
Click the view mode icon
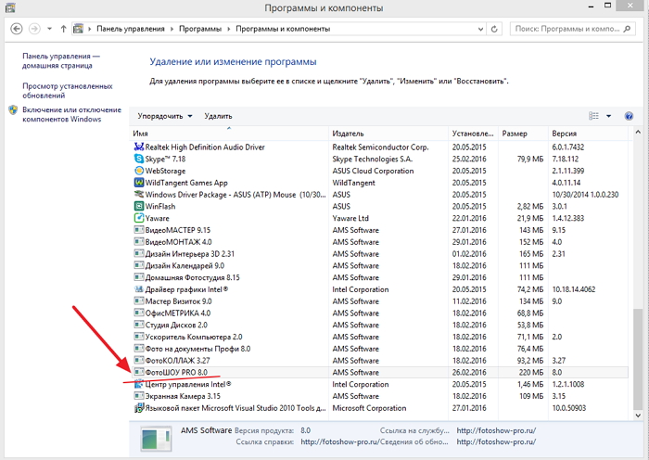point(593,116)
